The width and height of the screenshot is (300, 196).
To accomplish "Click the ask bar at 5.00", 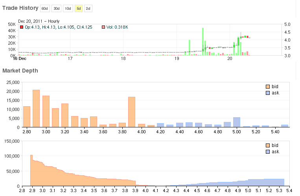I will tap(237, 122).
